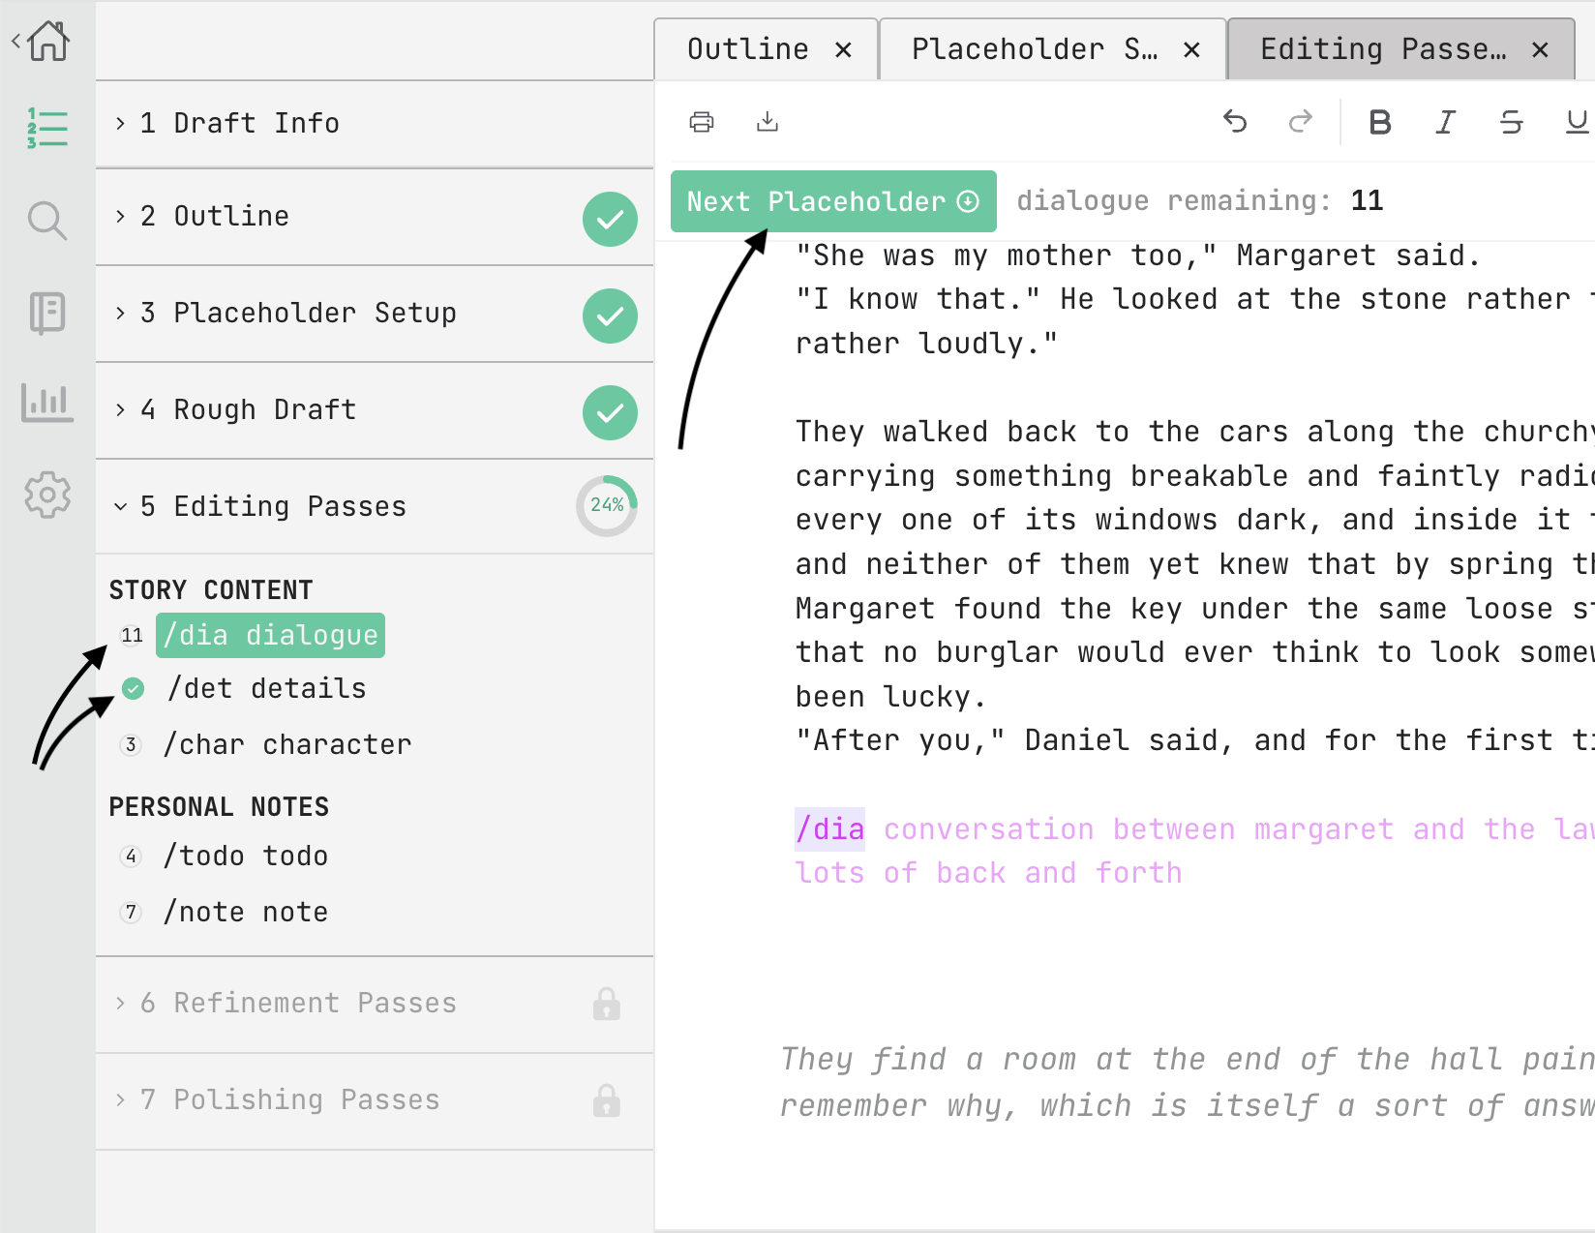Expand the 3 Placeholder Setup section
The image size is (1595, 1233).
point(375,314)
